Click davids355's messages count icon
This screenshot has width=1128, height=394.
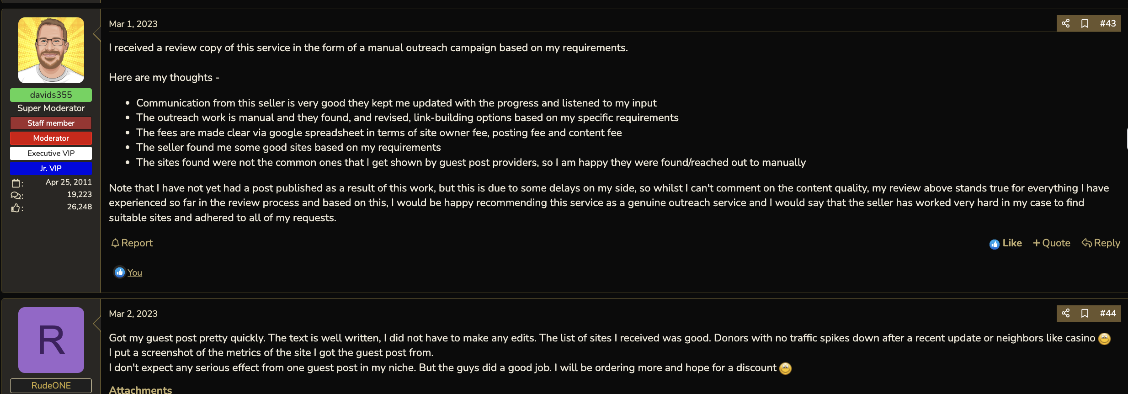click(16, 196)
